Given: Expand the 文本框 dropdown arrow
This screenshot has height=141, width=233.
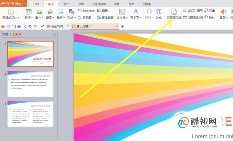Looking at the screenshot, I should tap(127, 18).
